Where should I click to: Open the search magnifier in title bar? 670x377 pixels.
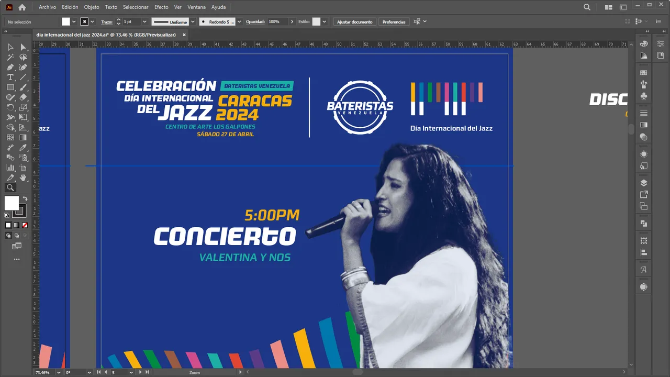(x=587, y=7)
